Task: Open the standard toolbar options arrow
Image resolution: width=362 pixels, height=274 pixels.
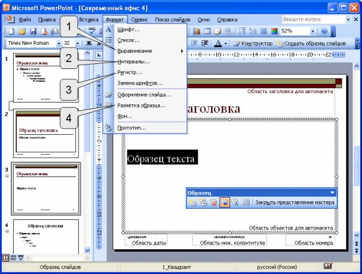Action: 333,31
